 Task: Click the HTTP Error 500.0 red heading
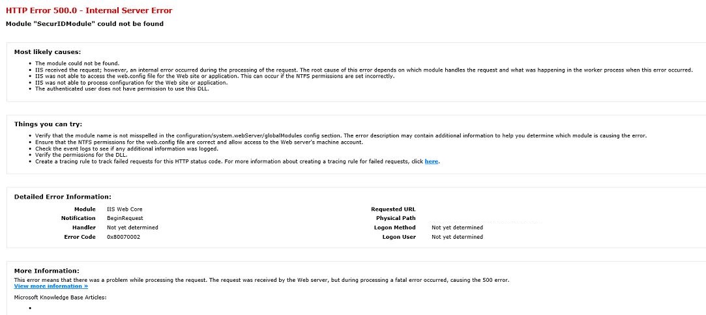point(89,11)
